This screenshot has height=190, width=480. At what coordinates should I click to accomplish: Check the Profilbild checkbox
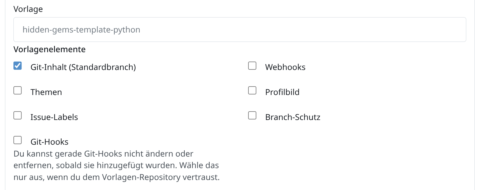click(x=252, y=91)
